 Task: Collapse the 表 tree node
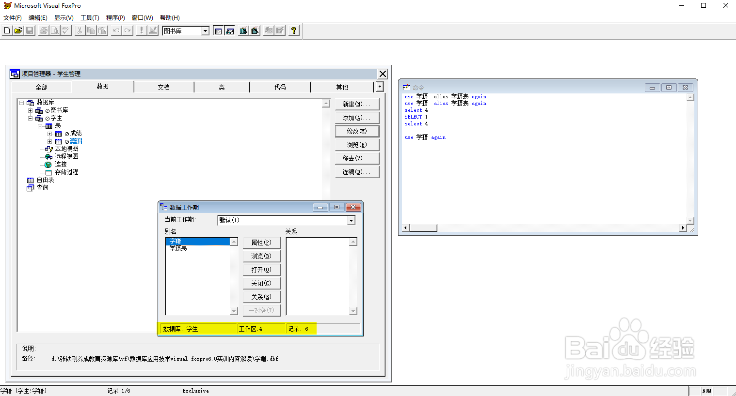(x=40, y=126)
